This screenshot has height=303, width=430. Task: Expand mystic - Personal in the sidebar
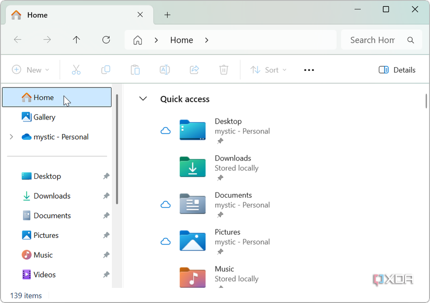pyautogui.click(x=11, y=137)
